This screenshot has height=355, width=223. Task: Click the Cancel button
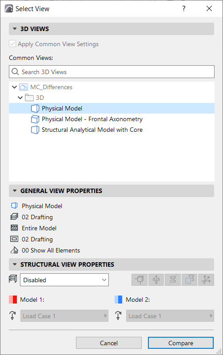(109, 343)
